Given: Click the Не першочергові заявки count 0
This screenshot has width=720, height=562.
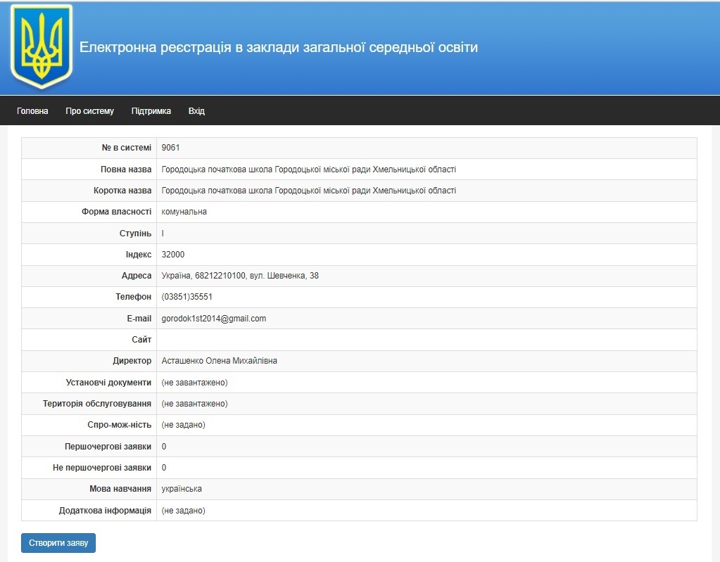Looking at the screenshot, I should pyautogui.click(x=164, y=468).
